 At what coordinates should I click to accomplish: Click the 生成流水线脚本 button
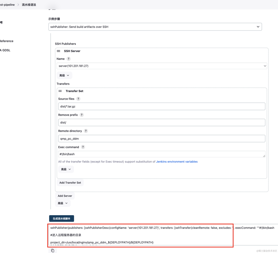(62, 219)
